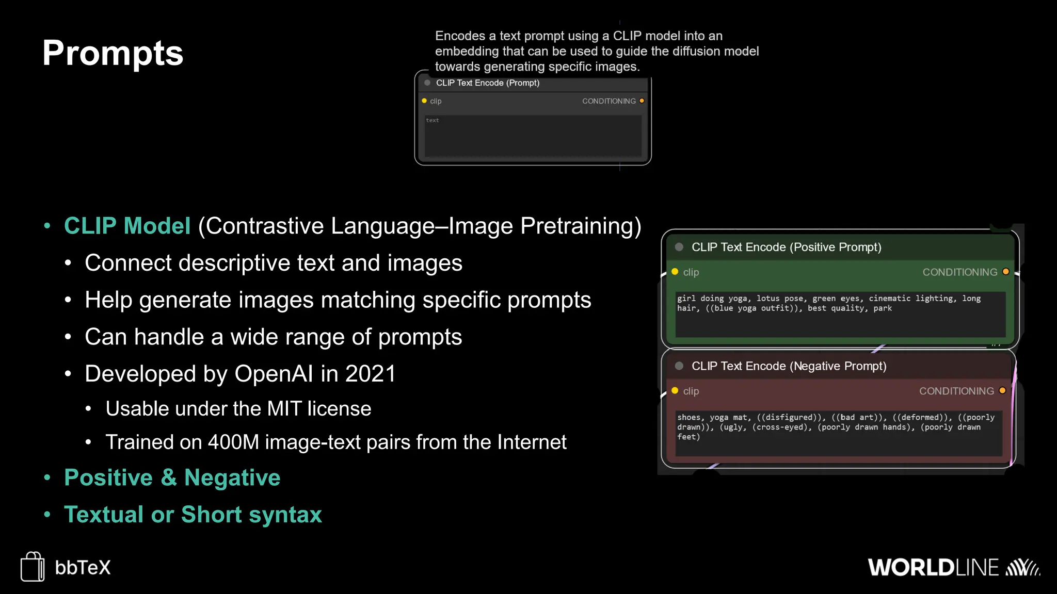This screenshot has width=1057, height=594.
Task: Click collapse dot on Negative Prompt node
Action: pos(679,366)
